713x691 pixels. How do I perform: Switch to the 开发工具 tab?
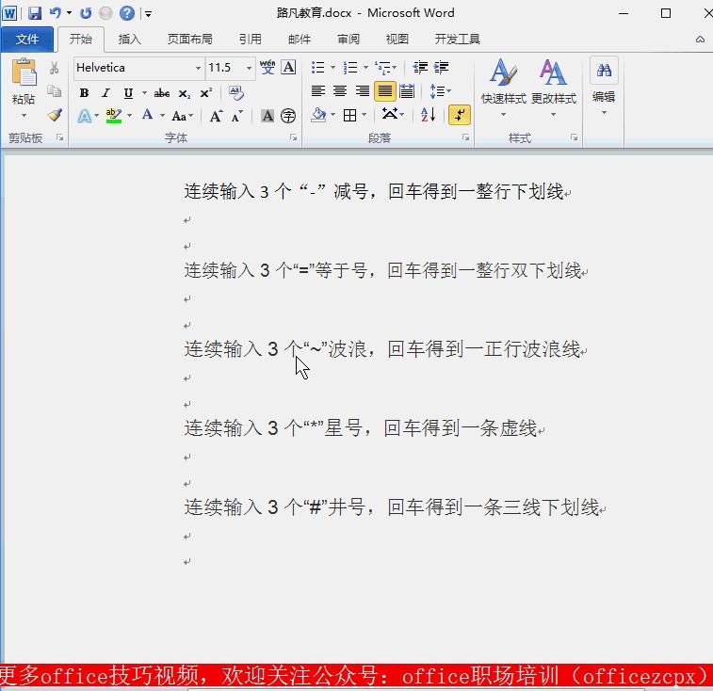click(457, 40)
